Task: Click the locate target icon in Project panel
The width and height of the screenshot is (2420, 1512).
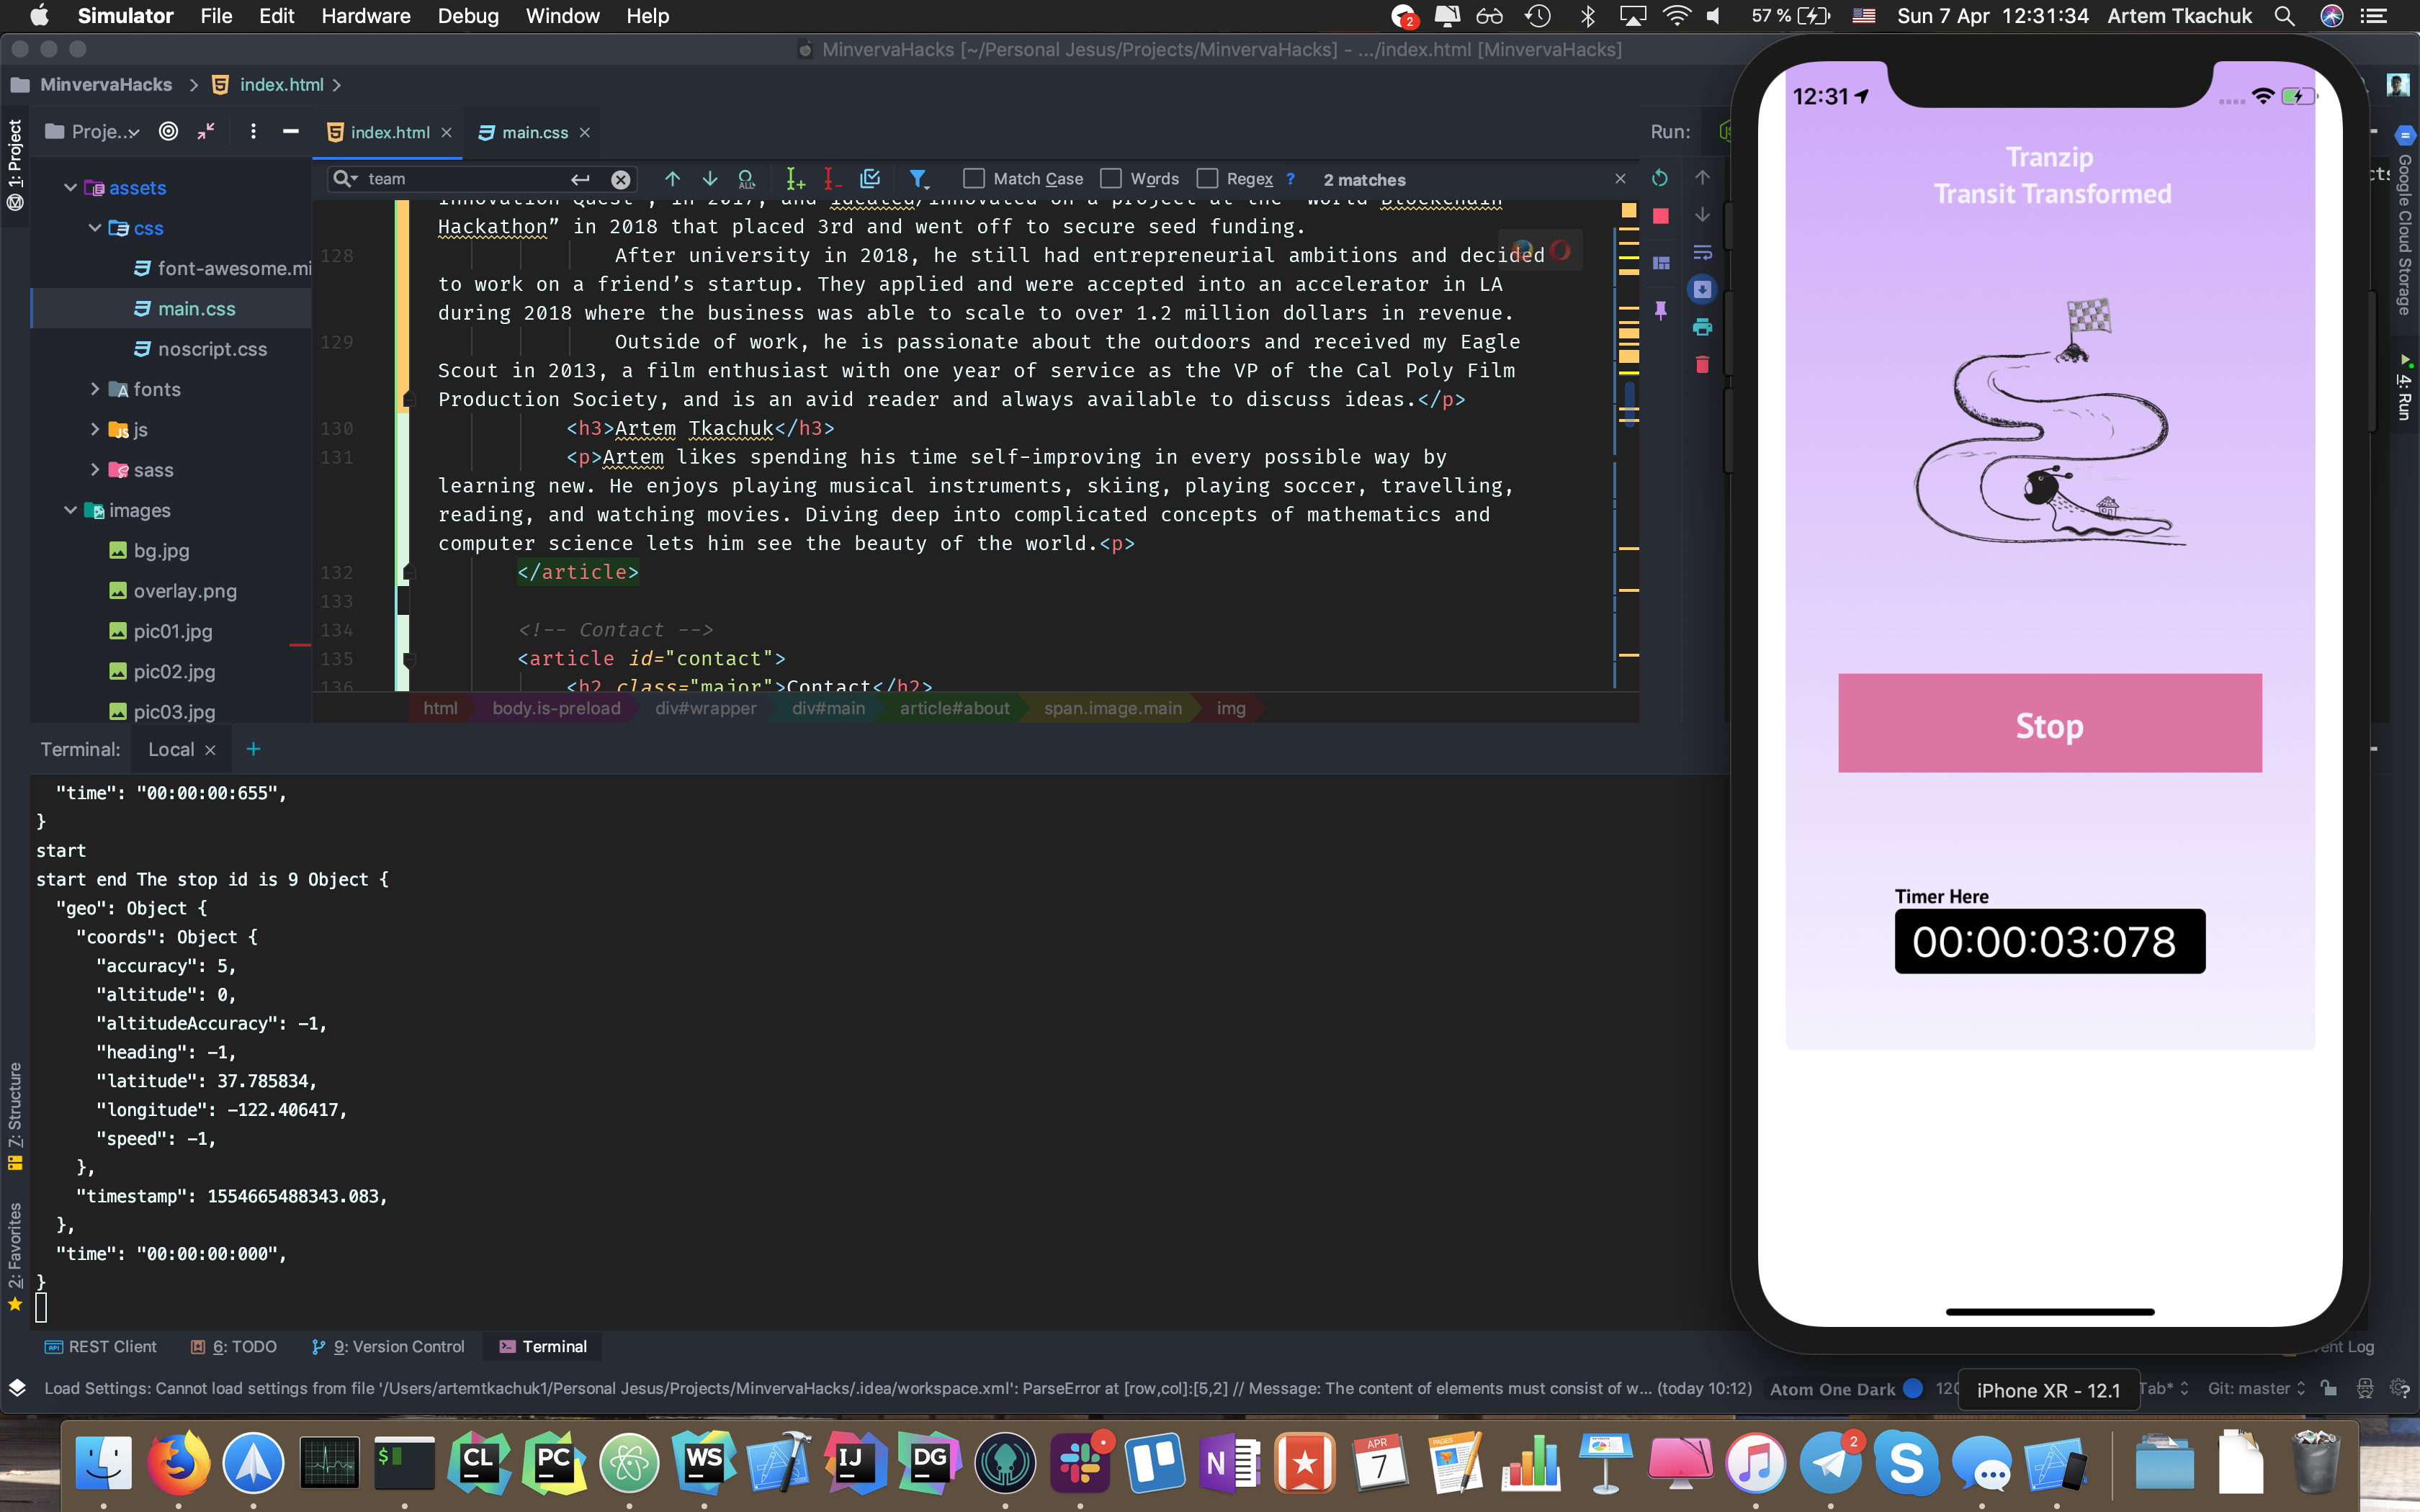Action: (x=169, y=132)
